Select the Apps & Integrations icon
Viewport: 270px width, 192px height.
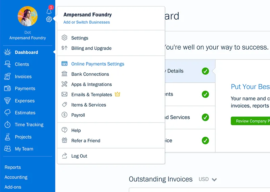click(64, 84)
